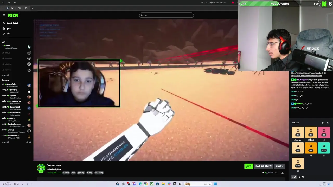This screenshot has height=187, width=333.
Task: Select the Arabic language tag
Action: click(x=66, y=173)
